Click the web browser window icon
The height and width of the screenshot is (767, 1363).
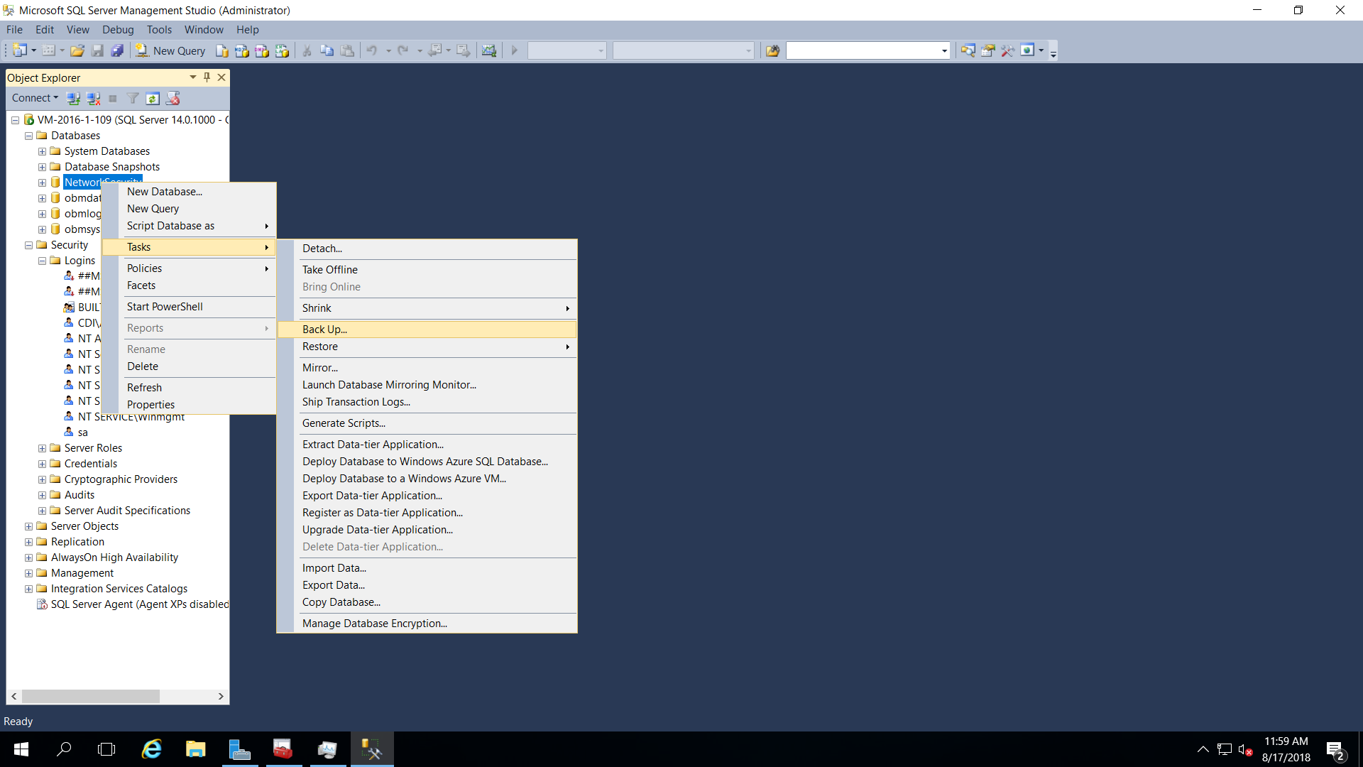[1027, 50]
